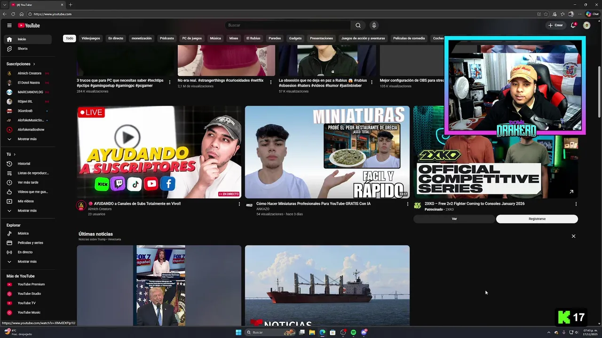The width and height of the screenshot is (602, 338).
Task: Select the Videojuegos filter chip
Action: tap(91, 38)
